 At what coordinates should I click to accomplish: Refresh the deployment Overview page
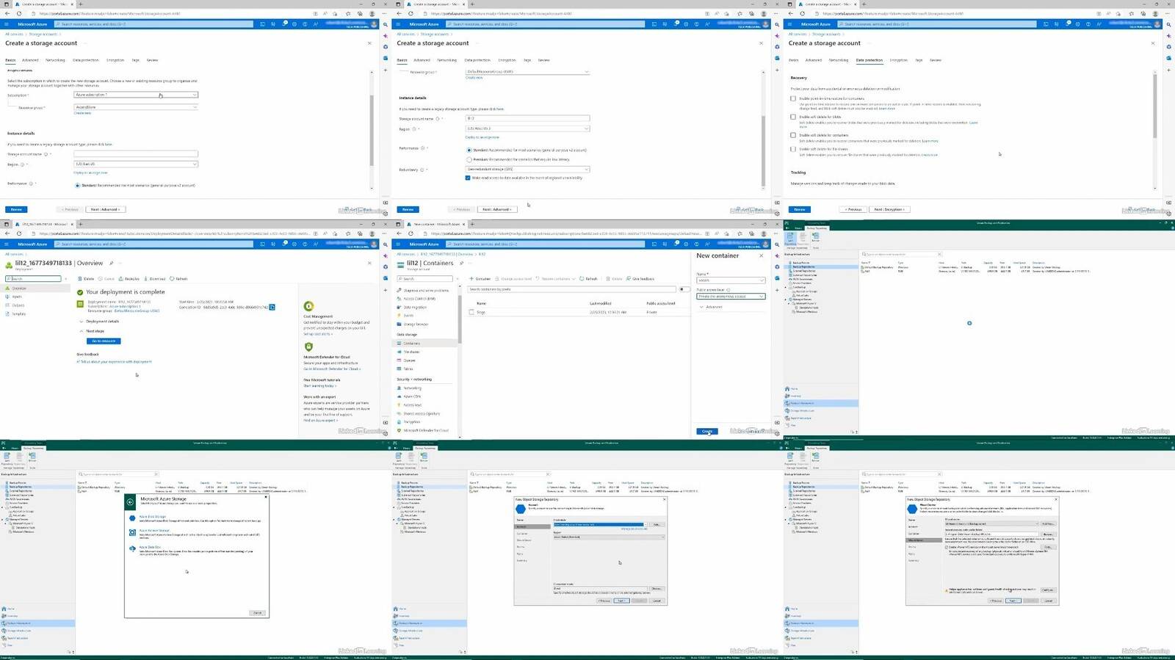point(178,279)
